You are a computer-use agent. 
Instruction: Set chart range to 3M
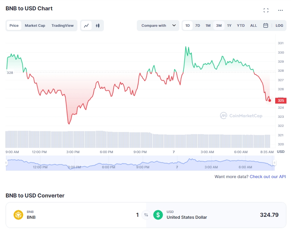click(x=219, y=25)
